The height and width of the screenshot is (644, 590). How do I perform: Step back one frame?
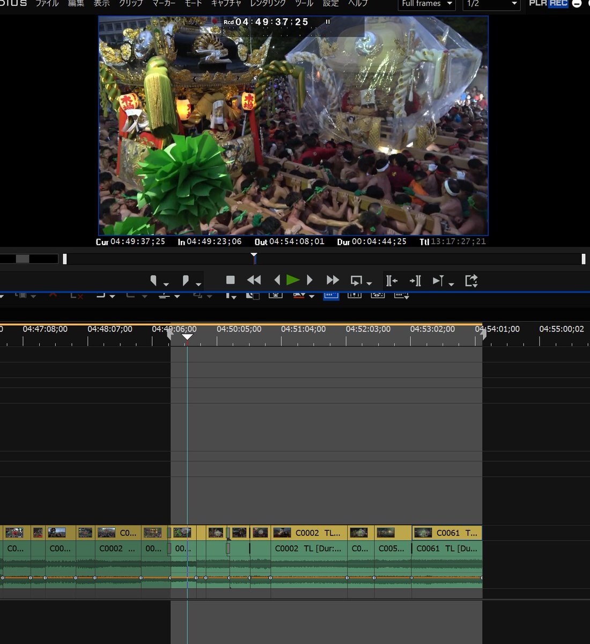click(x=277, y=280)
